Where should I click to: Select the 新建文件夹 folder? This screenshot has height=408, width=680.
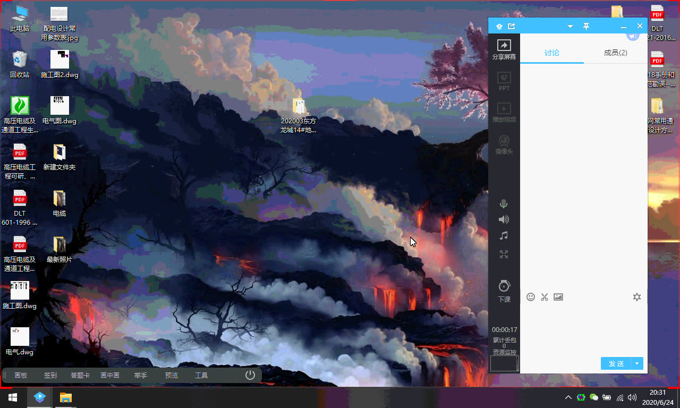coord(59,157)
